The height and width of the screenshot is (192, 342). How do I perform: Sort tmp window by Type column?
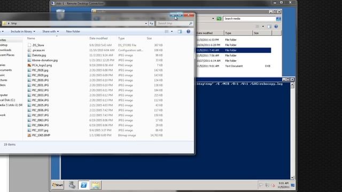(121, 38)
